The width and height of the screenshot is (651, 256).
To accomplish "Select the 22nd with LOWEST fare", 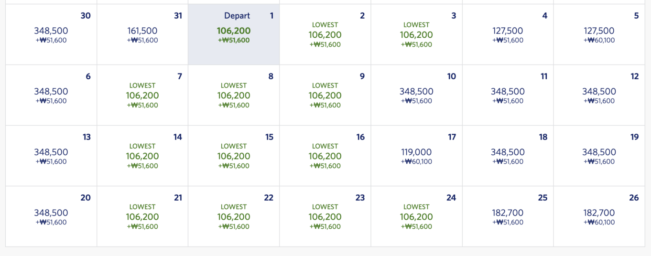I will click(234, 216).
